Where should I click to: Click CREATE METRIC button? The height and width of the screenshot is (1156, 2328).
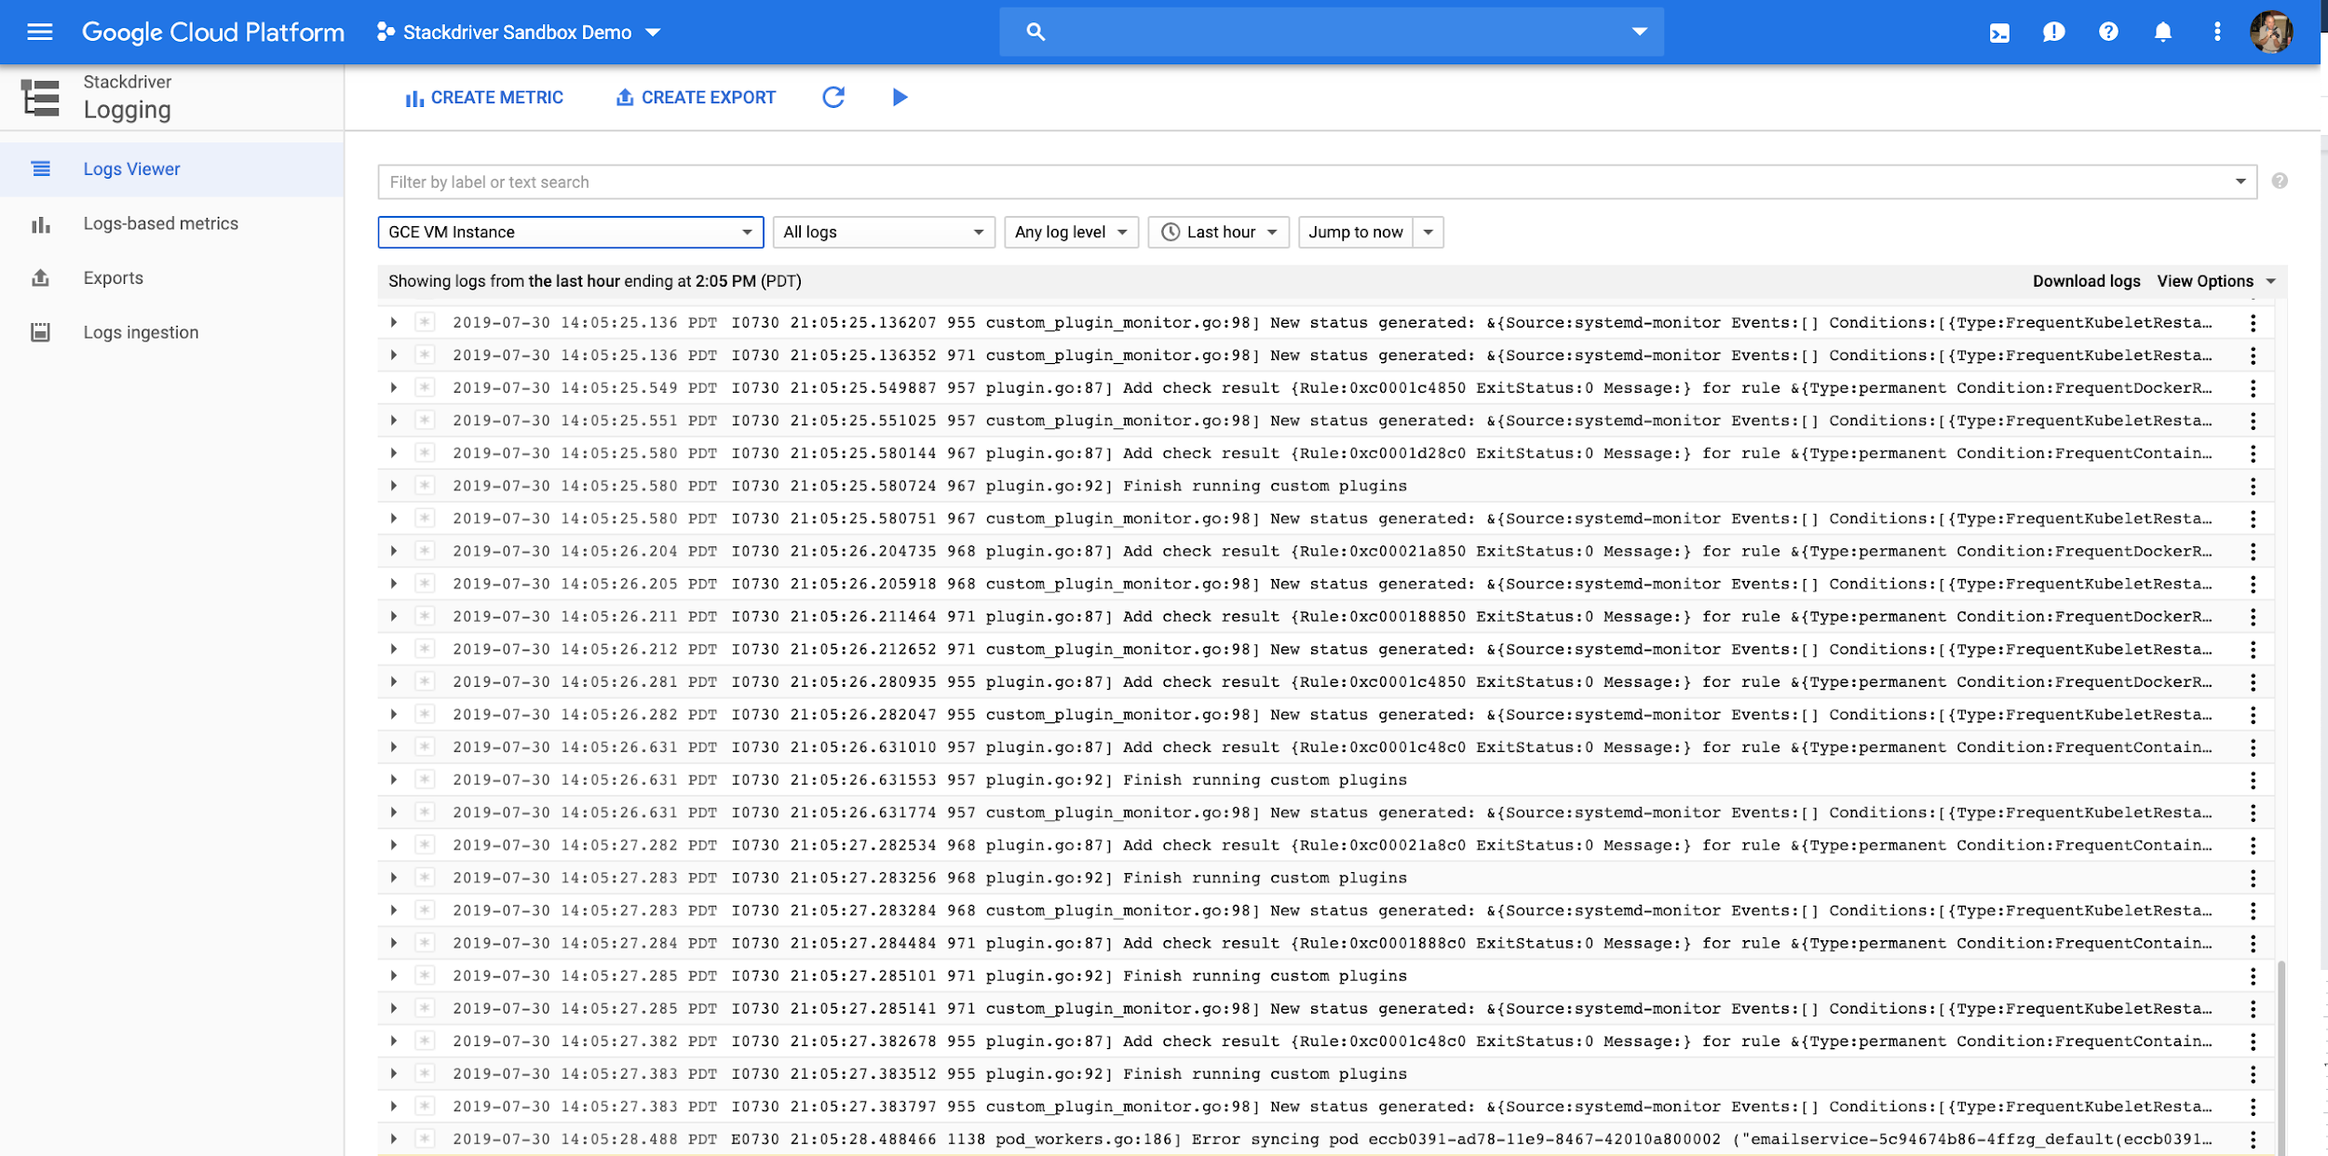[x=484, y=98]
